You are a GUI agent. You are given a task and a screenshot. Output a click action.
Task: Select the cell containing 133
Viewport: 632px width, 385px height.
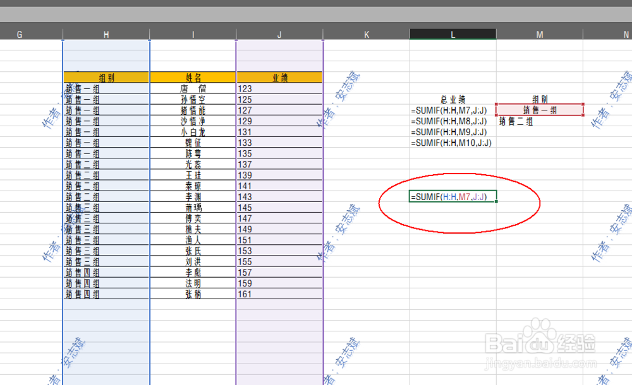[279, 143]
